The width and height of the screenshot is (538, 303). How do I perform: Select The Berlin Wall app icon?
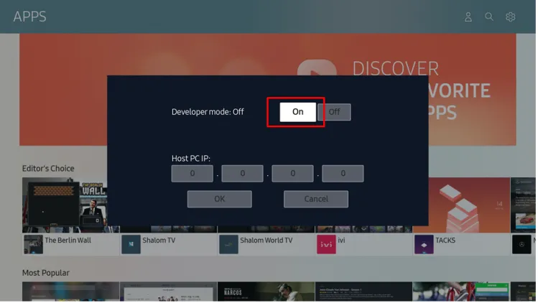(x=33, y=244)
